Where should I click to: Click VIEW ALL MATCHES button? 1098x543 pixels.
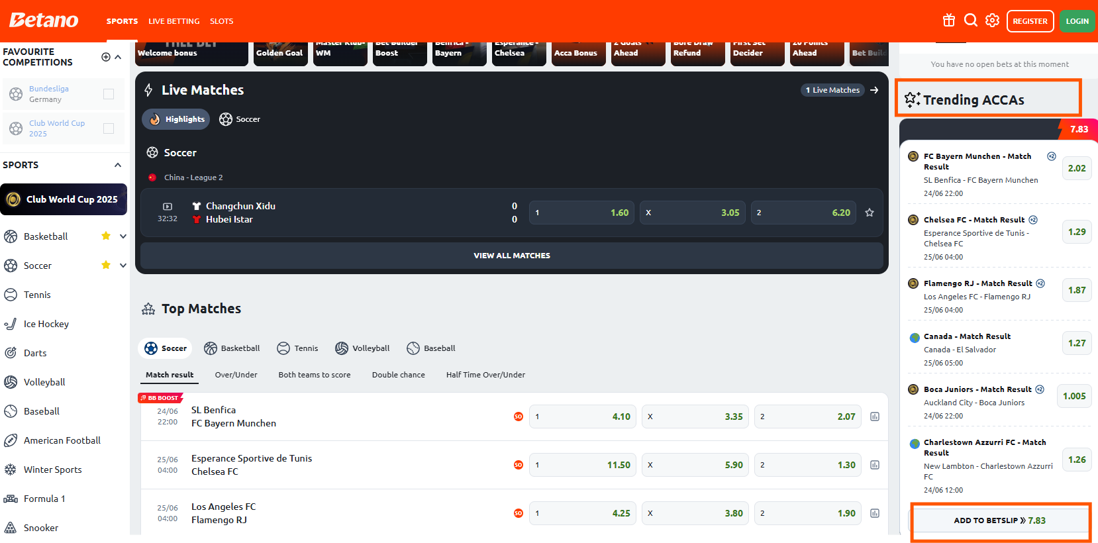[512, 256]
